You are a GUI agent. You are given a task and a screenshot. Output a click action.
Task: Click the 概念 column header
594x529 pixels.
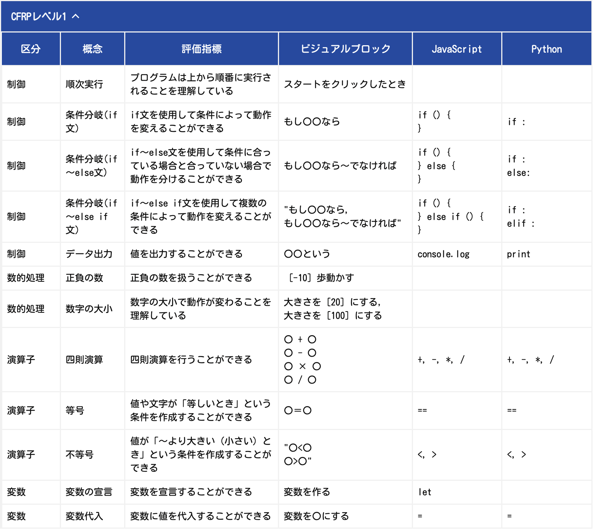92,49
